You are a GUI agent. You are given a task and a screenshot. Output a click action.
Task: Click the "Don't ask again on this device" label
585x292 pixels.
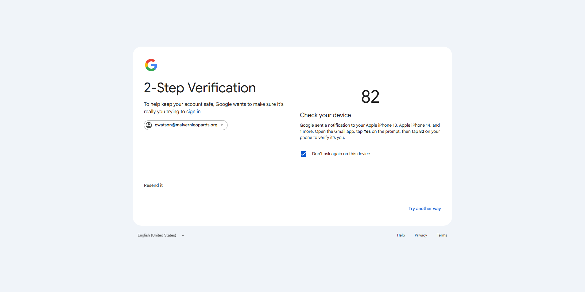pyautogui.click(x=341, y=154)
